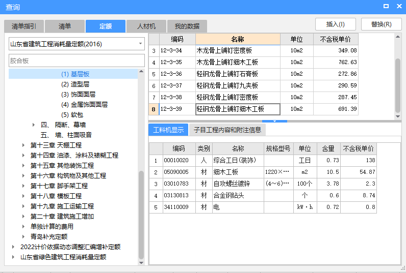406x273 pixels.
Task: Select the (1) 基层板 tree item
Action: 75,74
